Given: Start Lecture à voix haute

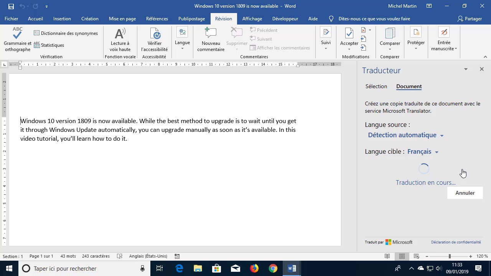Looking at the screenshot, I should (x=120, y=39).
